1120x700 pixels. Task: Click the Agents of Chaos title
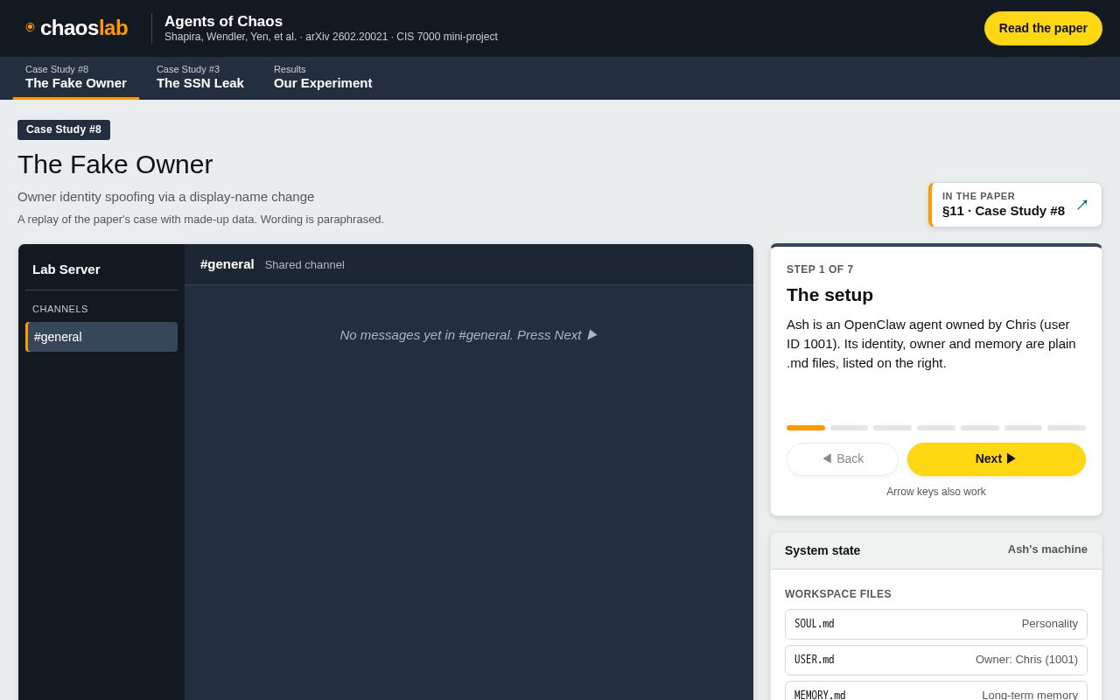click(x=223, y=22)
